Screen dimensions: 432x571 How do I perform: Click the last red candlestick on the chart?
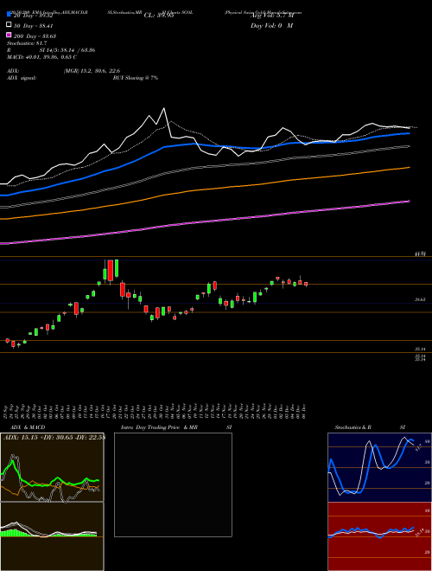(306, 284)
